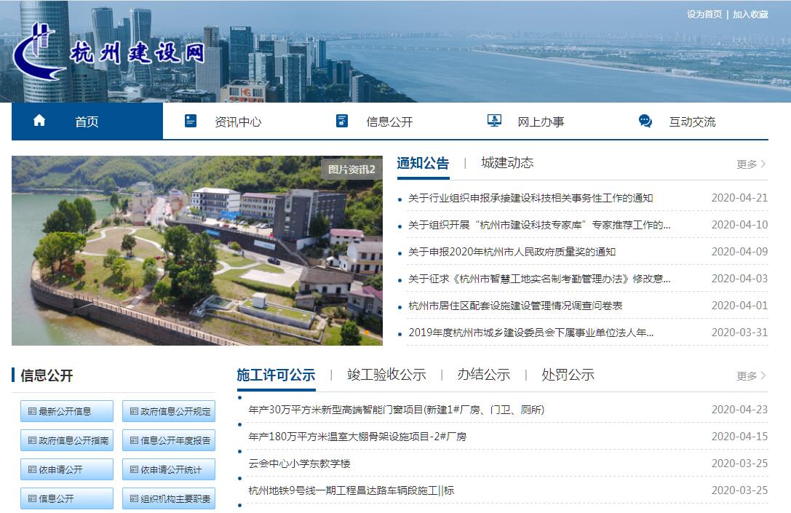Click the 信息公开 section heading on left
Viewport: 791px width, 513px height.
47,375
